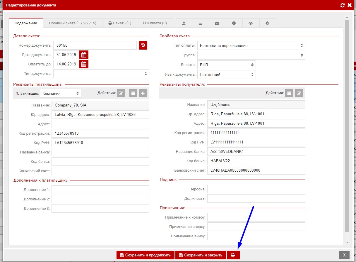Switch to Оплата (0) tab

coord(155,23)
